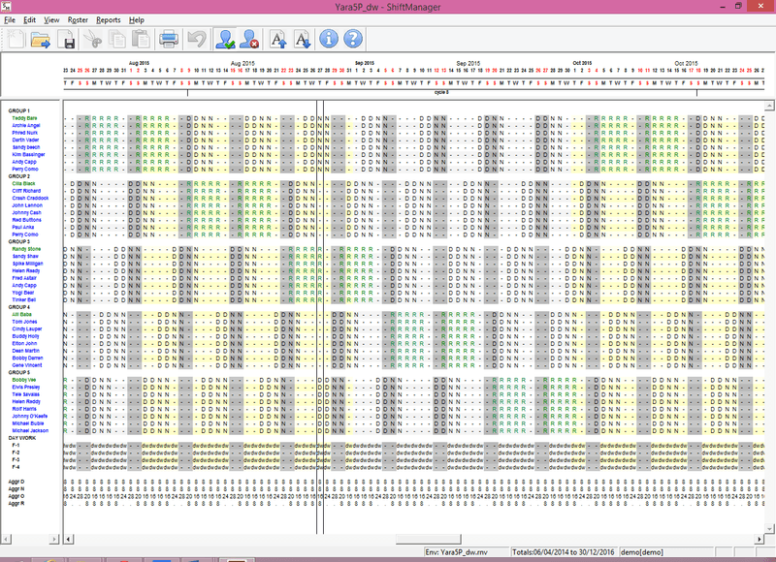776x562 pixels.
Task: Click the Totals date range status field
Action: pos(565,552)
